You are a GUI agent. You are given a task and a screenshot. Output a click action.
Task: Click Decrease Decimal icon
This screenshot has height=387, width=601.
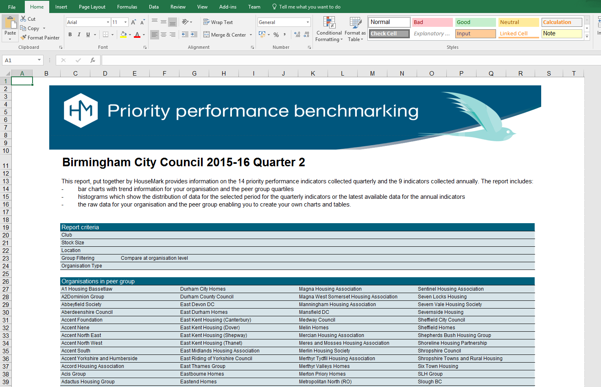[306, 35]
